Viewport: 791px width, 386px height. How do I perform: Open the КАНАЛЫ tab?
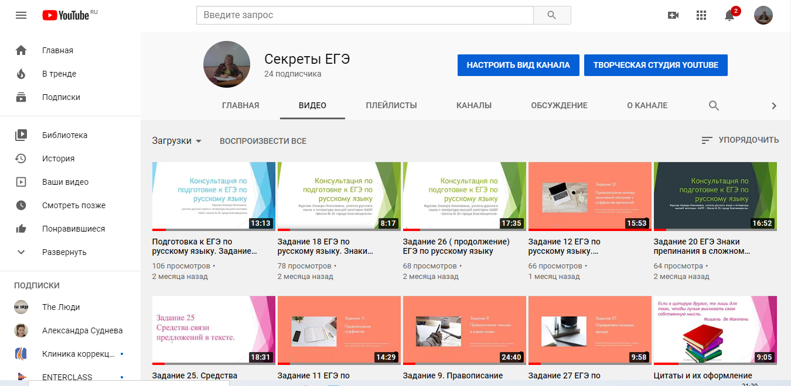click(474, 106)
